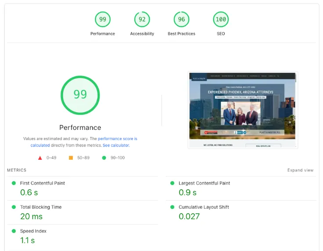Screen dimensions: 323x251
Task: Click the 20 ms Total Blocking Time value
Action: tap(31, 216)
